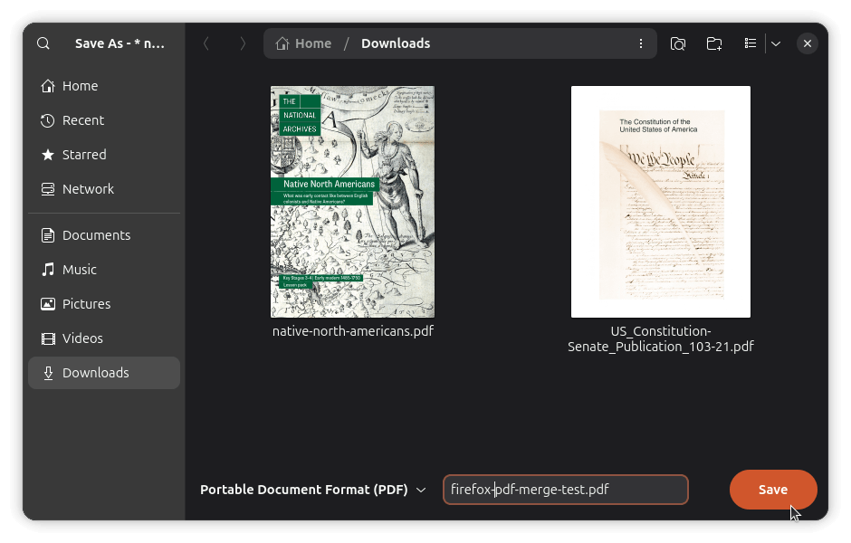Click the filename input field
The image size is (851, 543).
pos(566,490)
